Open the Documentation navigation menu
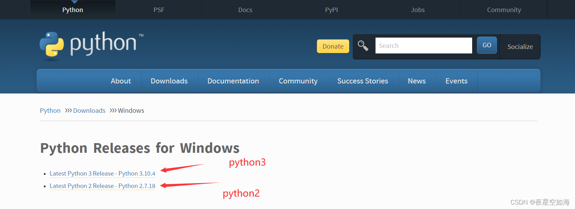Image resolution: width=575 pixels, height=209 pixels. [x=233, y=81]
